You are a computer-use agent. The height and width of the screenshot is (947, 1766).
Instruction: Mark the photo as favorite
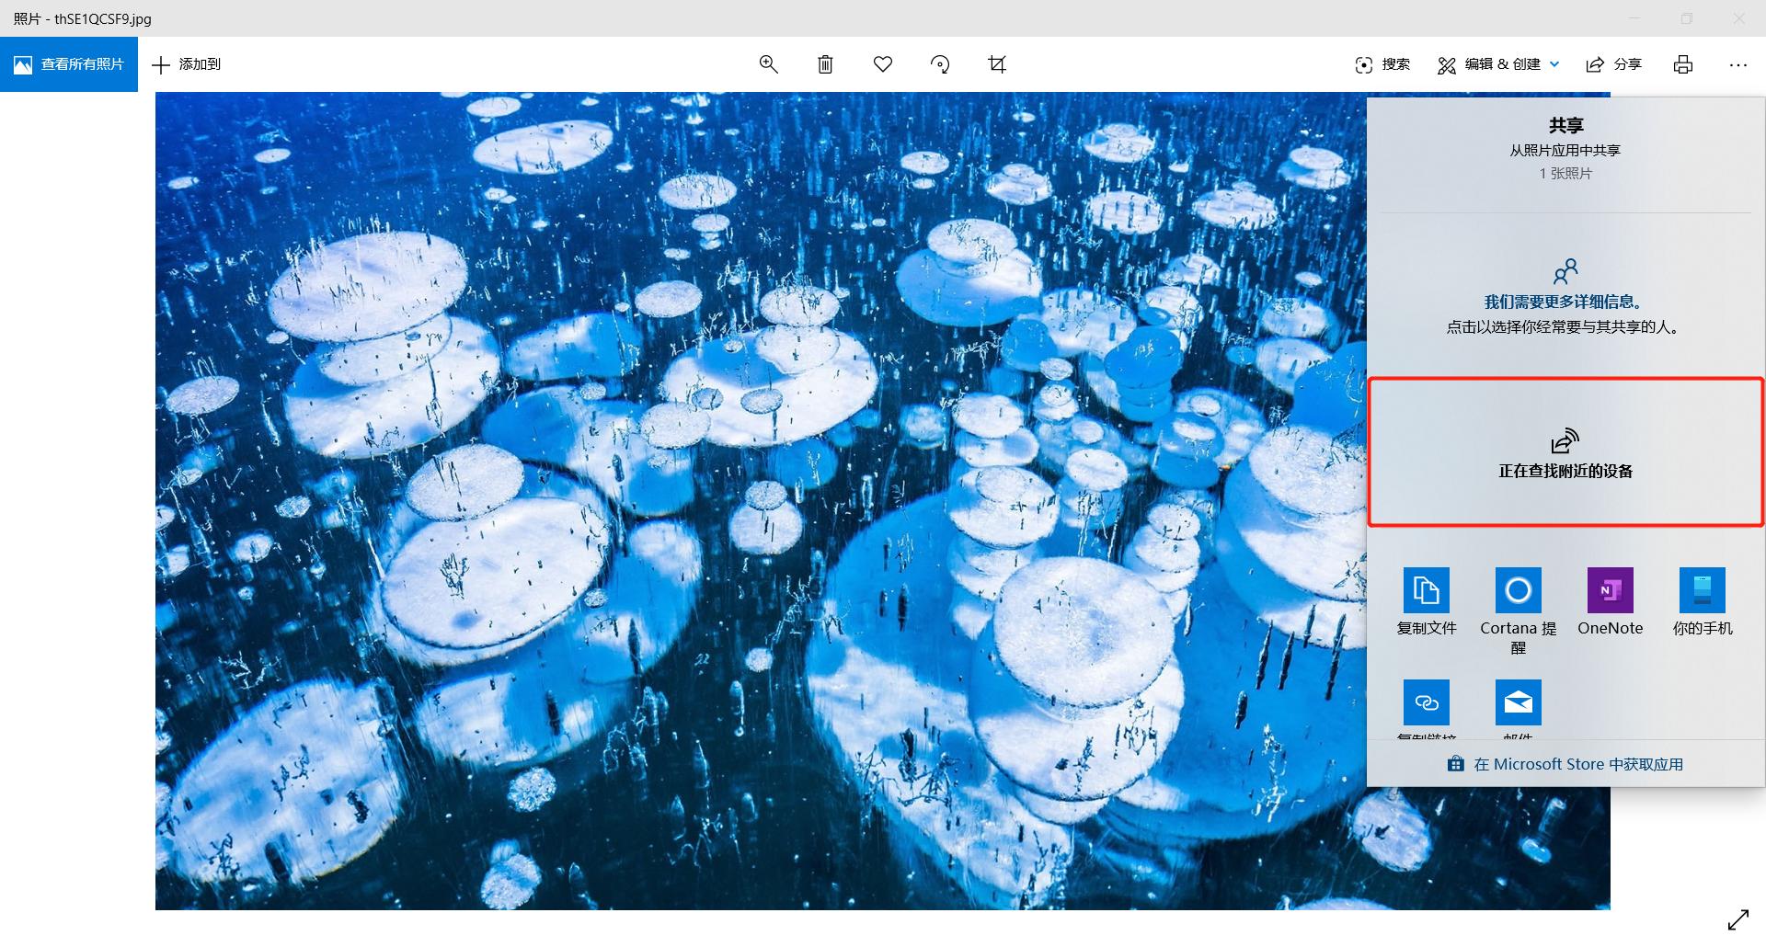click(882, 64)
